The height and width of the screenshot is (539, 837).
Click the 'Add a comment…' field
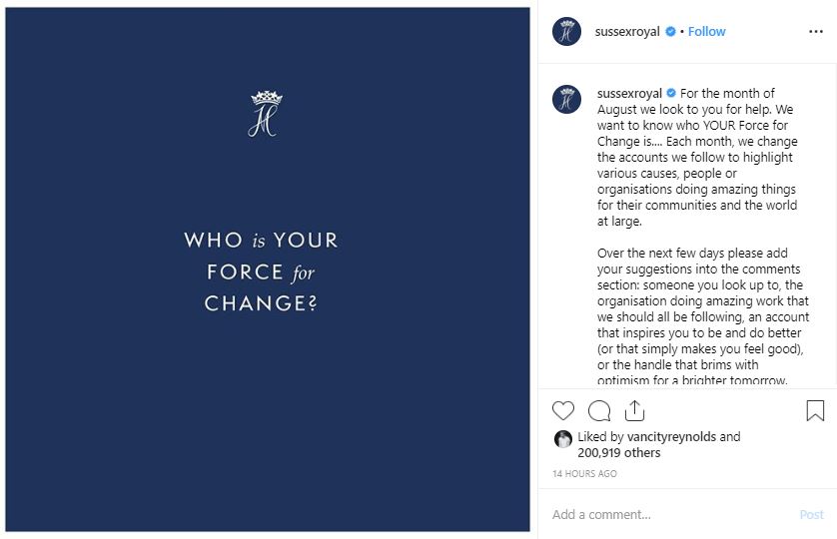pyautogui.click(x=669, y=515)
